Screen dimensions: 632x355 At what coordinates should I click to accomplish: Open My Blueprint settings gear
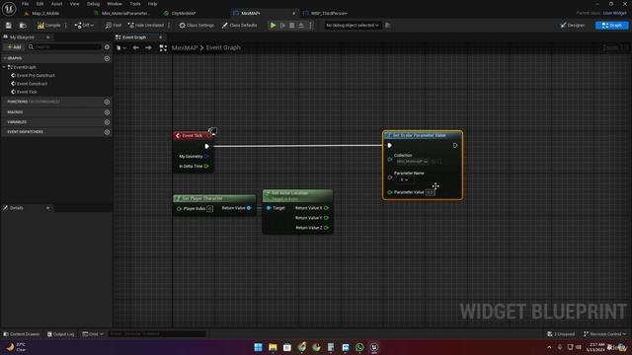click(x=107, y=47)
